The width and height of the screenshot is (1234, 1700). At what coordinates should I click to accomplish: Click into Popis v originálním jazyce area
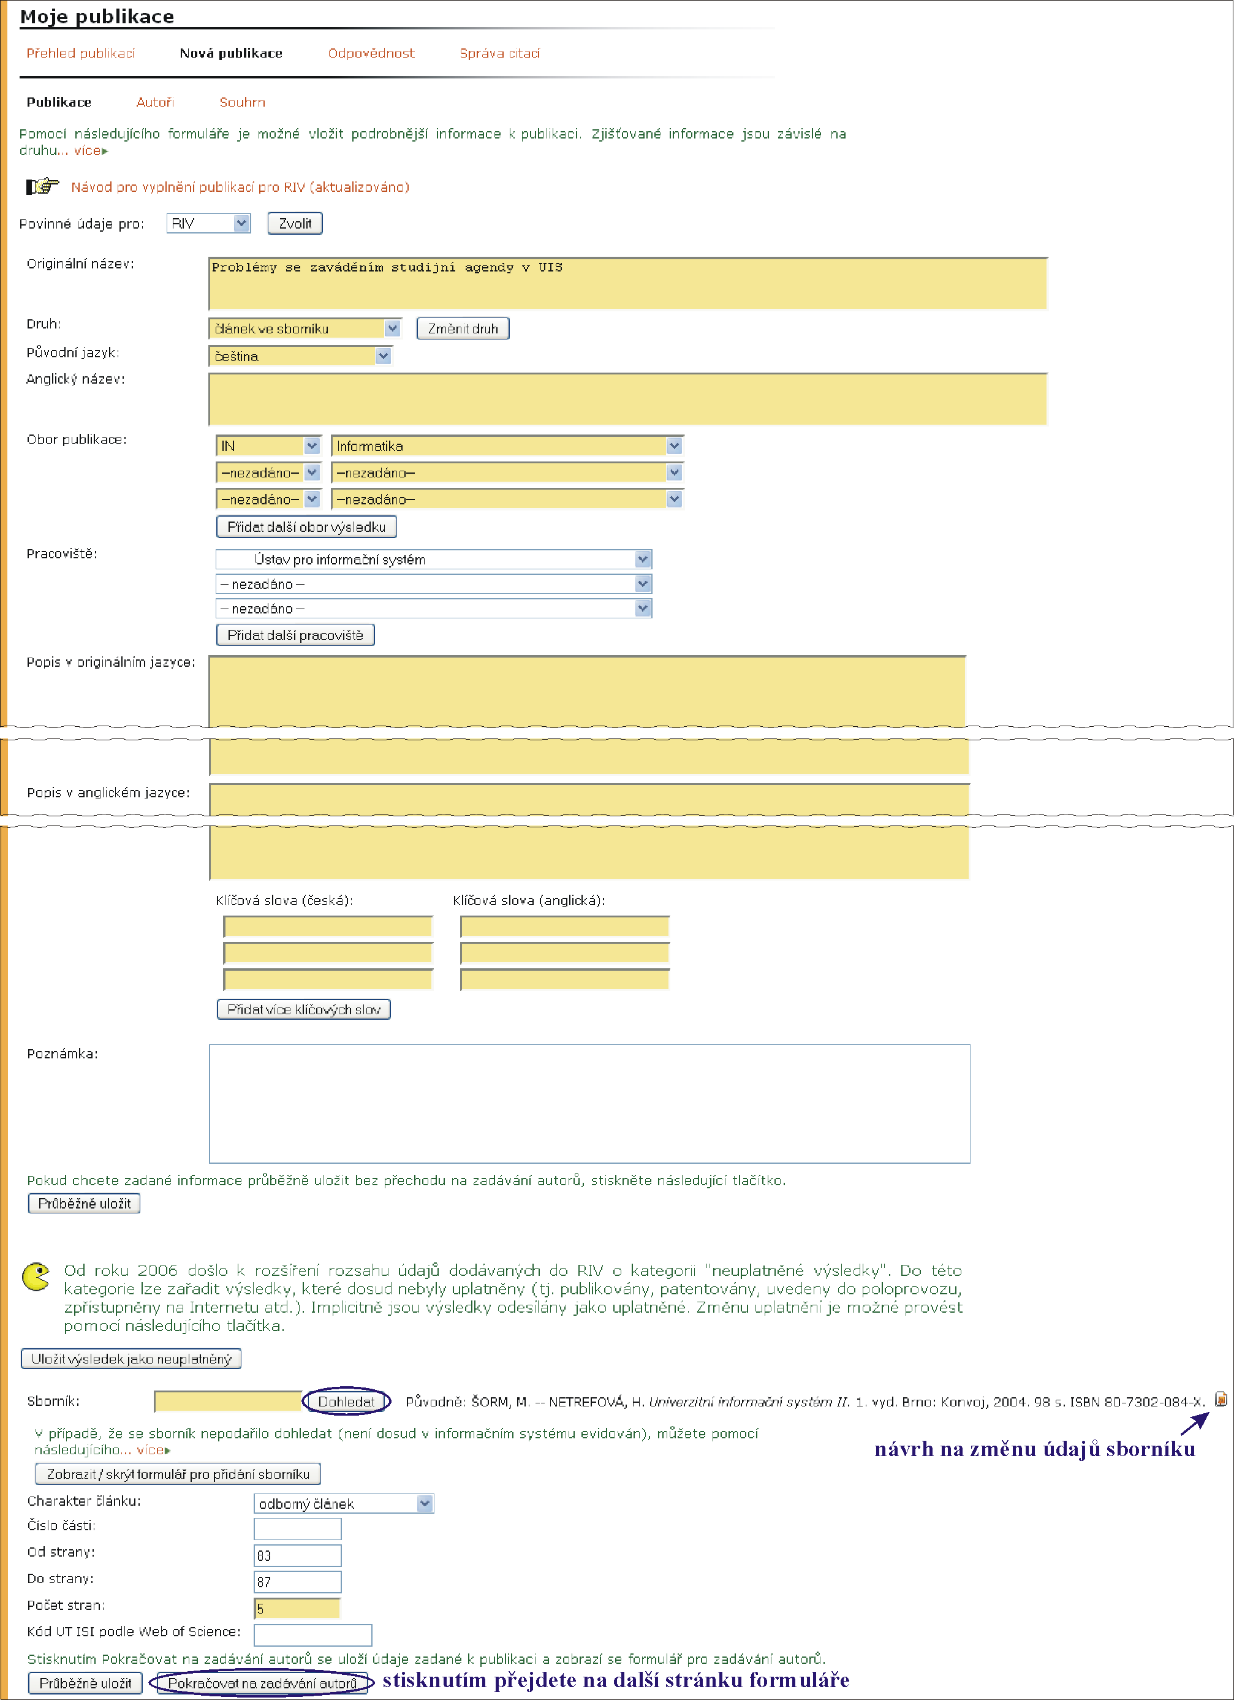tap(588, 691)
